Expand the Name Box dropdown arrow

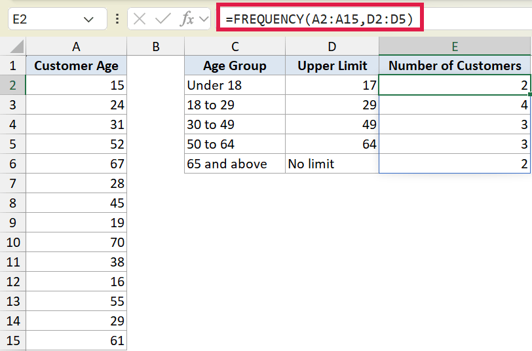coord(88,20)
